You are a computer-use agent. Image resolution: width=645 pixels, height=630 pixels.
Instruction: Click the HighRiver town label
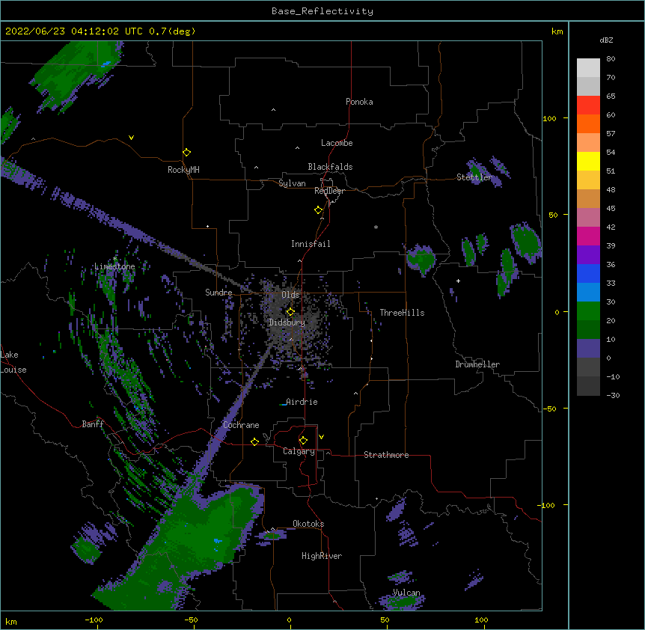322,556
